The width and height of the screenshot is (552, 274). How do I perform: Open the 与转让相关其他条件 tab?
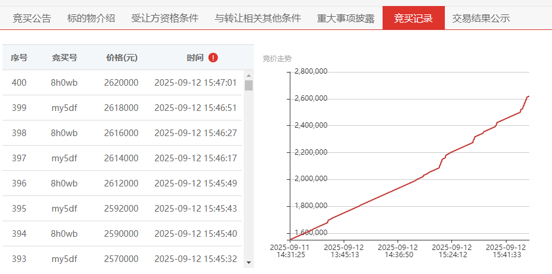pos(257,18)
